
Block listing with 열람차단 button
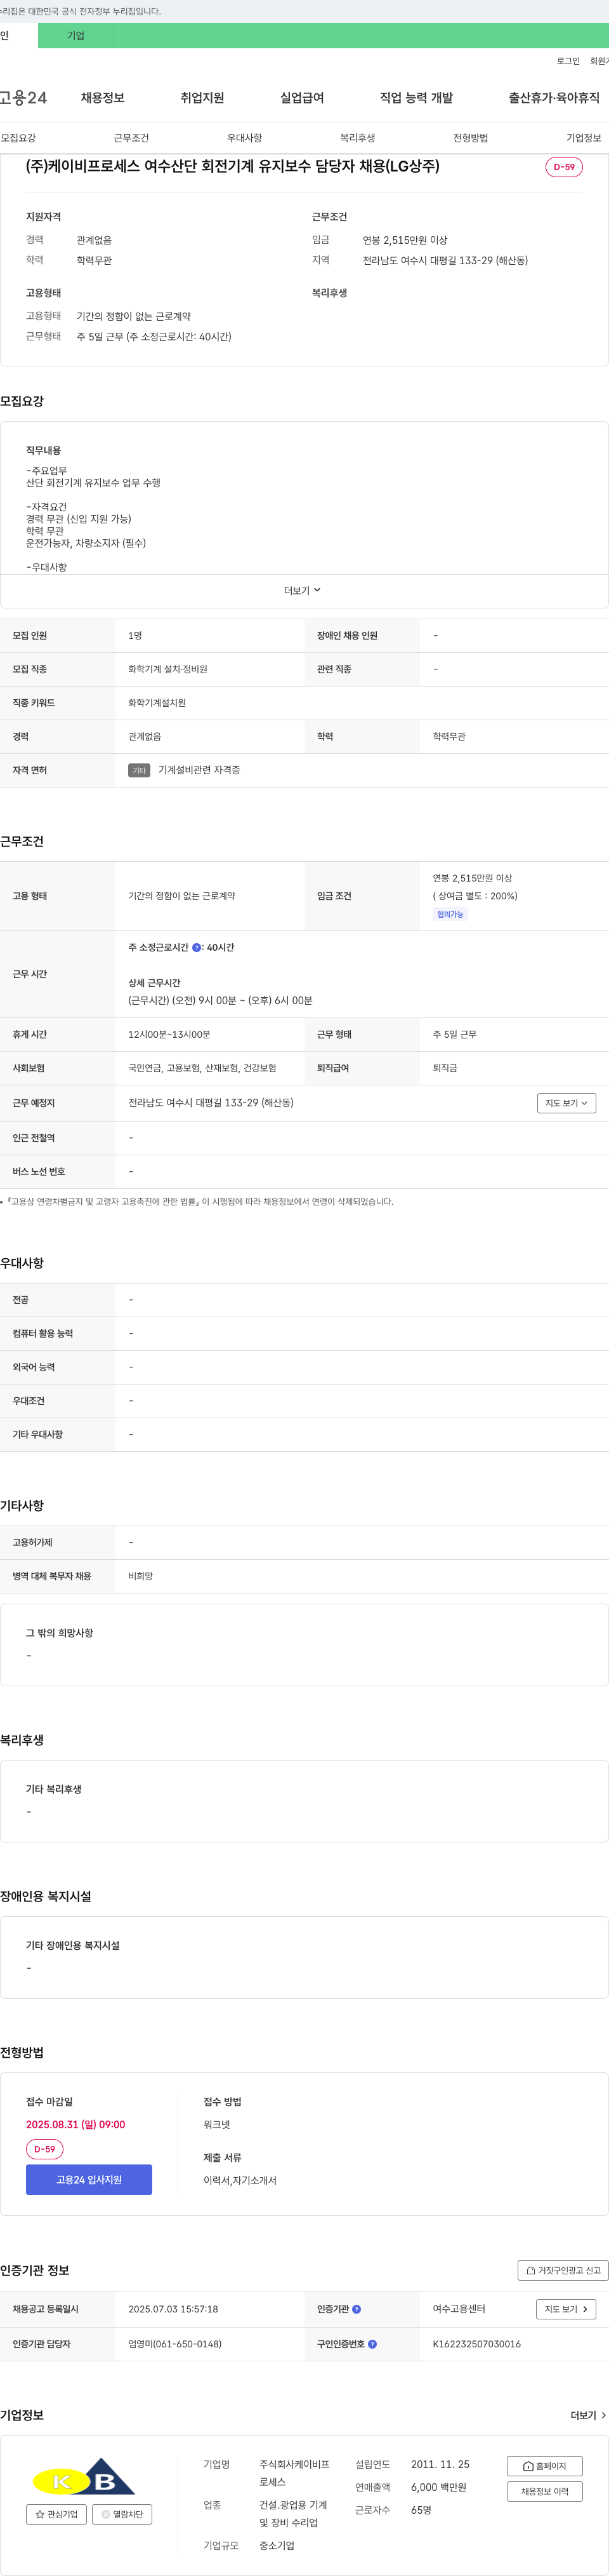122,2514
